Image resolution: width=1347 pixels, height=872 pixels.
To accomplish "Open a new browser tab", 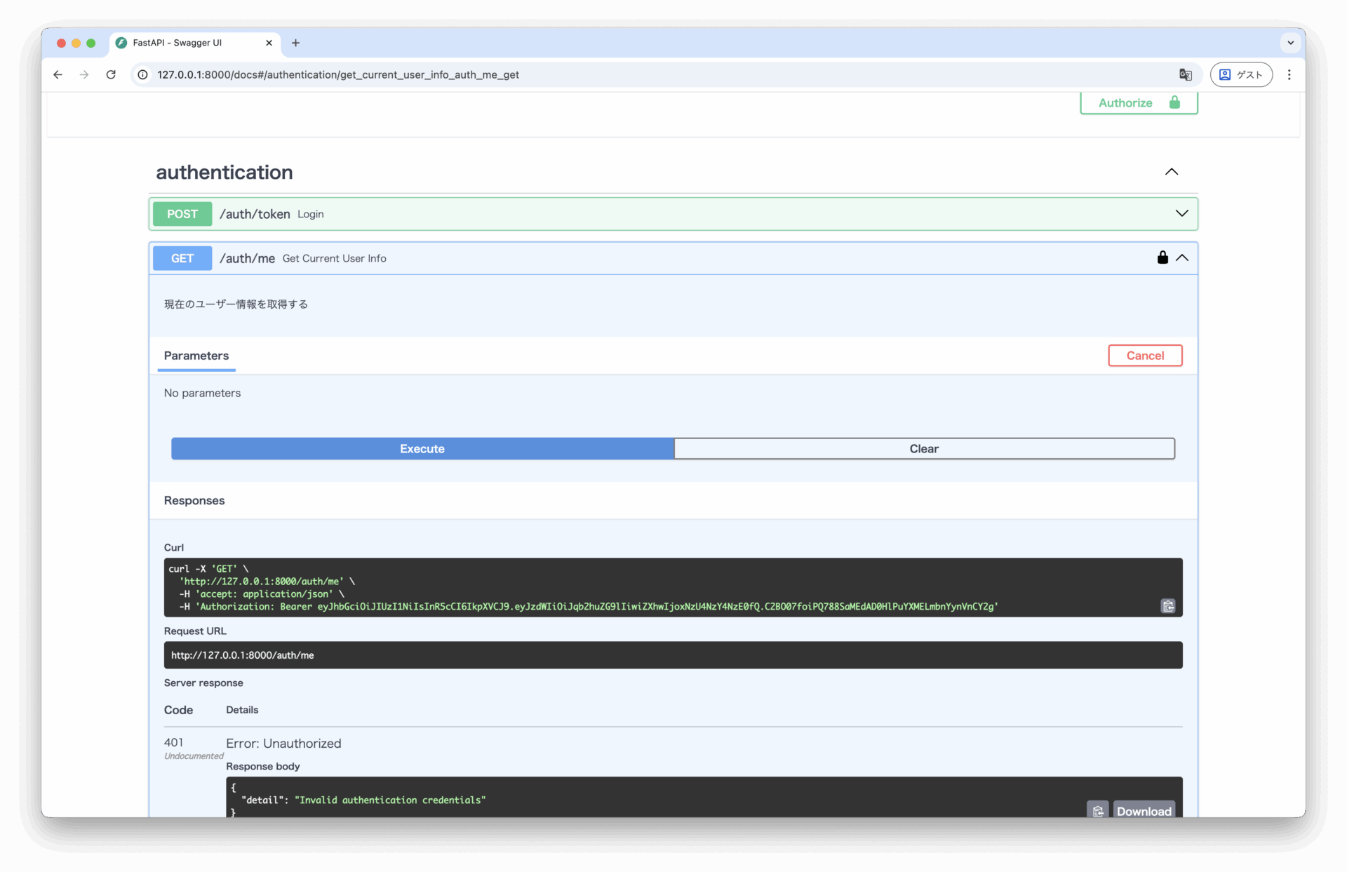I will tap(295, 43).
